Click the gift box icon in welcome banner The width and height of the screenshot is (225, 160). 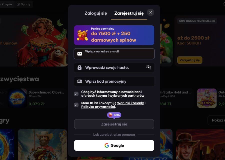coord(82,35)
